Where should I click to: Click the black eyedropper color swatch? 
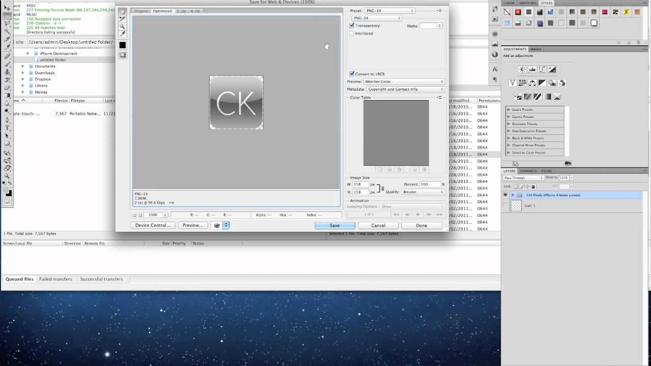tap(123, 45)
